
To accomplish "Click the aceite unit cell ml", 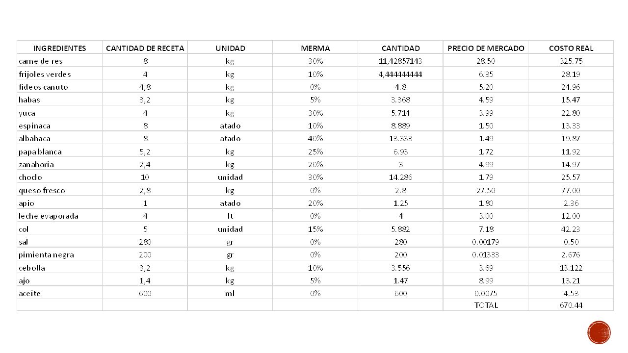I will point(230,293).
